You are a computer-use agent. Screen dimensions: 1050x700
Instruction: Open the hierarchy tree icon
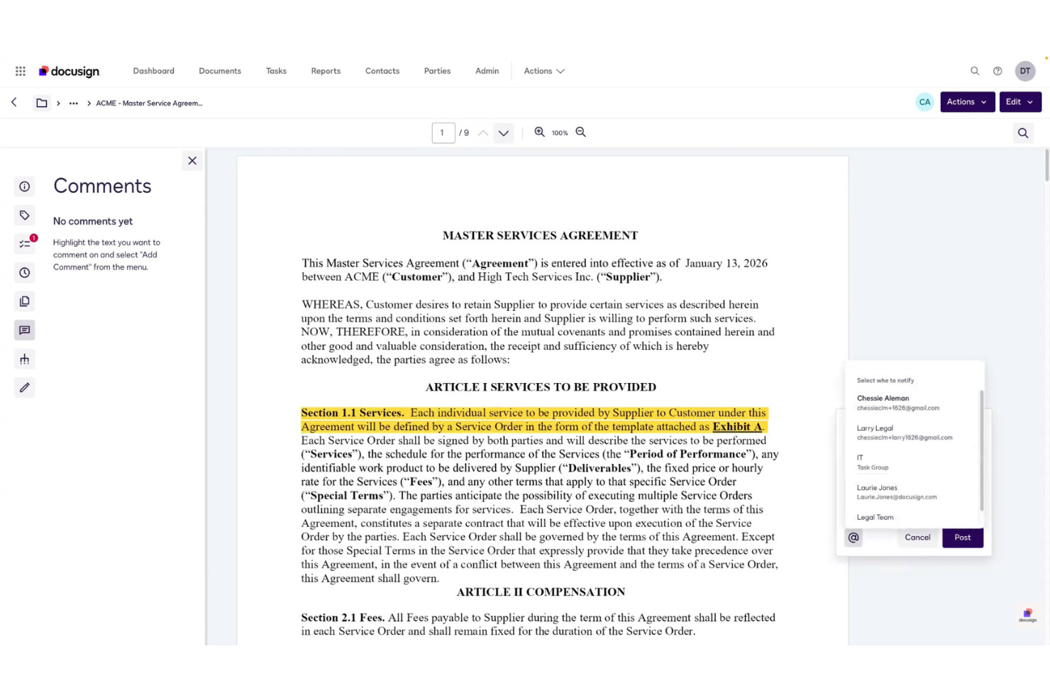[25, 360]
